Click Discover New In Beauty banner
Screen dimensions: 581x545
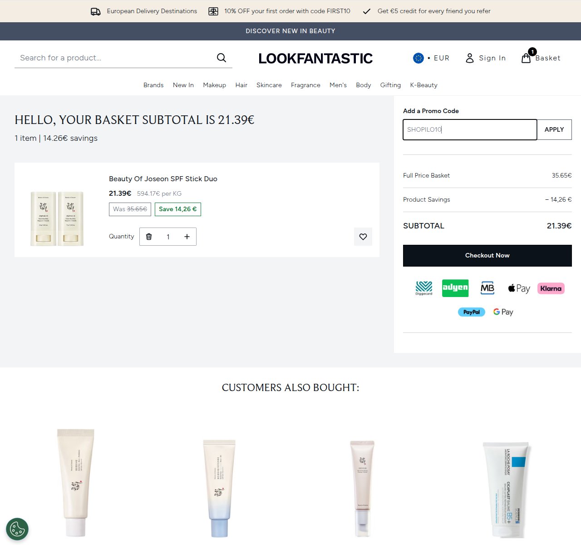point(290,31)
